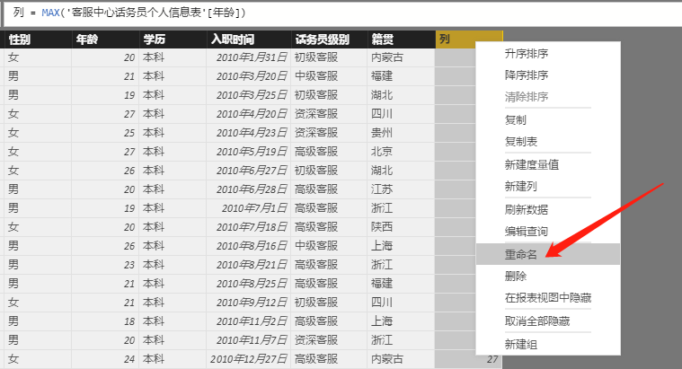
Task: Select the 入职时间 column header
Action: [249, 40]
